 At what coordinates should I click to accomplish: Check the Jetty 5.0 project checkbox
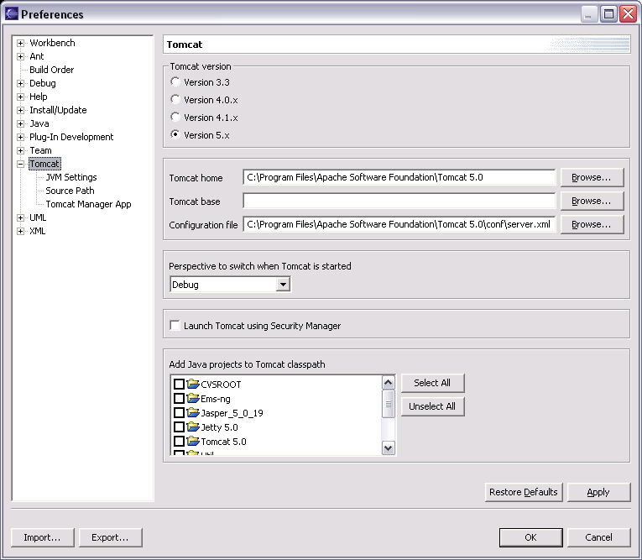point(179,427)
